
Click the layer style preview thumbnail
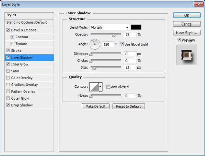coord(187,55)
